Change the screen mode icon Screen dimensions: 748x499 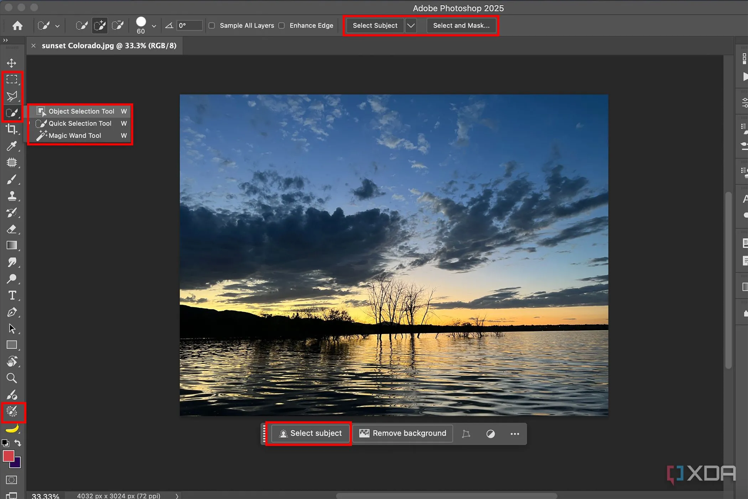(x=12, y=495)
